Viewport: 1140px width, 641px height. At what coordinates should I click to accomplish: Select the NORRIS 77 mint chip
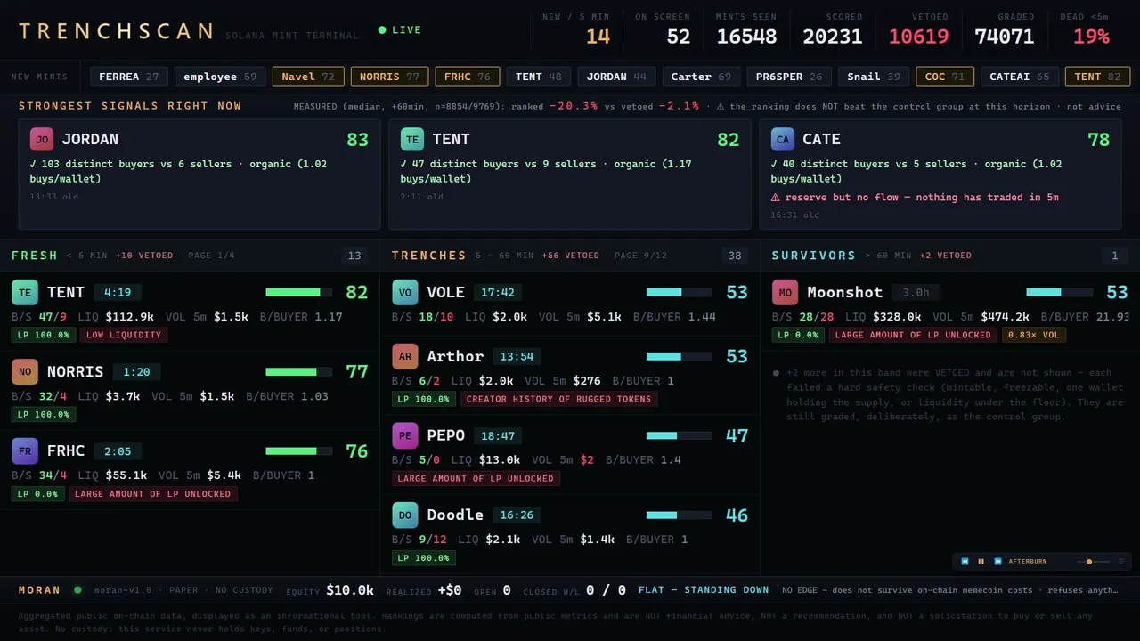tap(389, 77)
